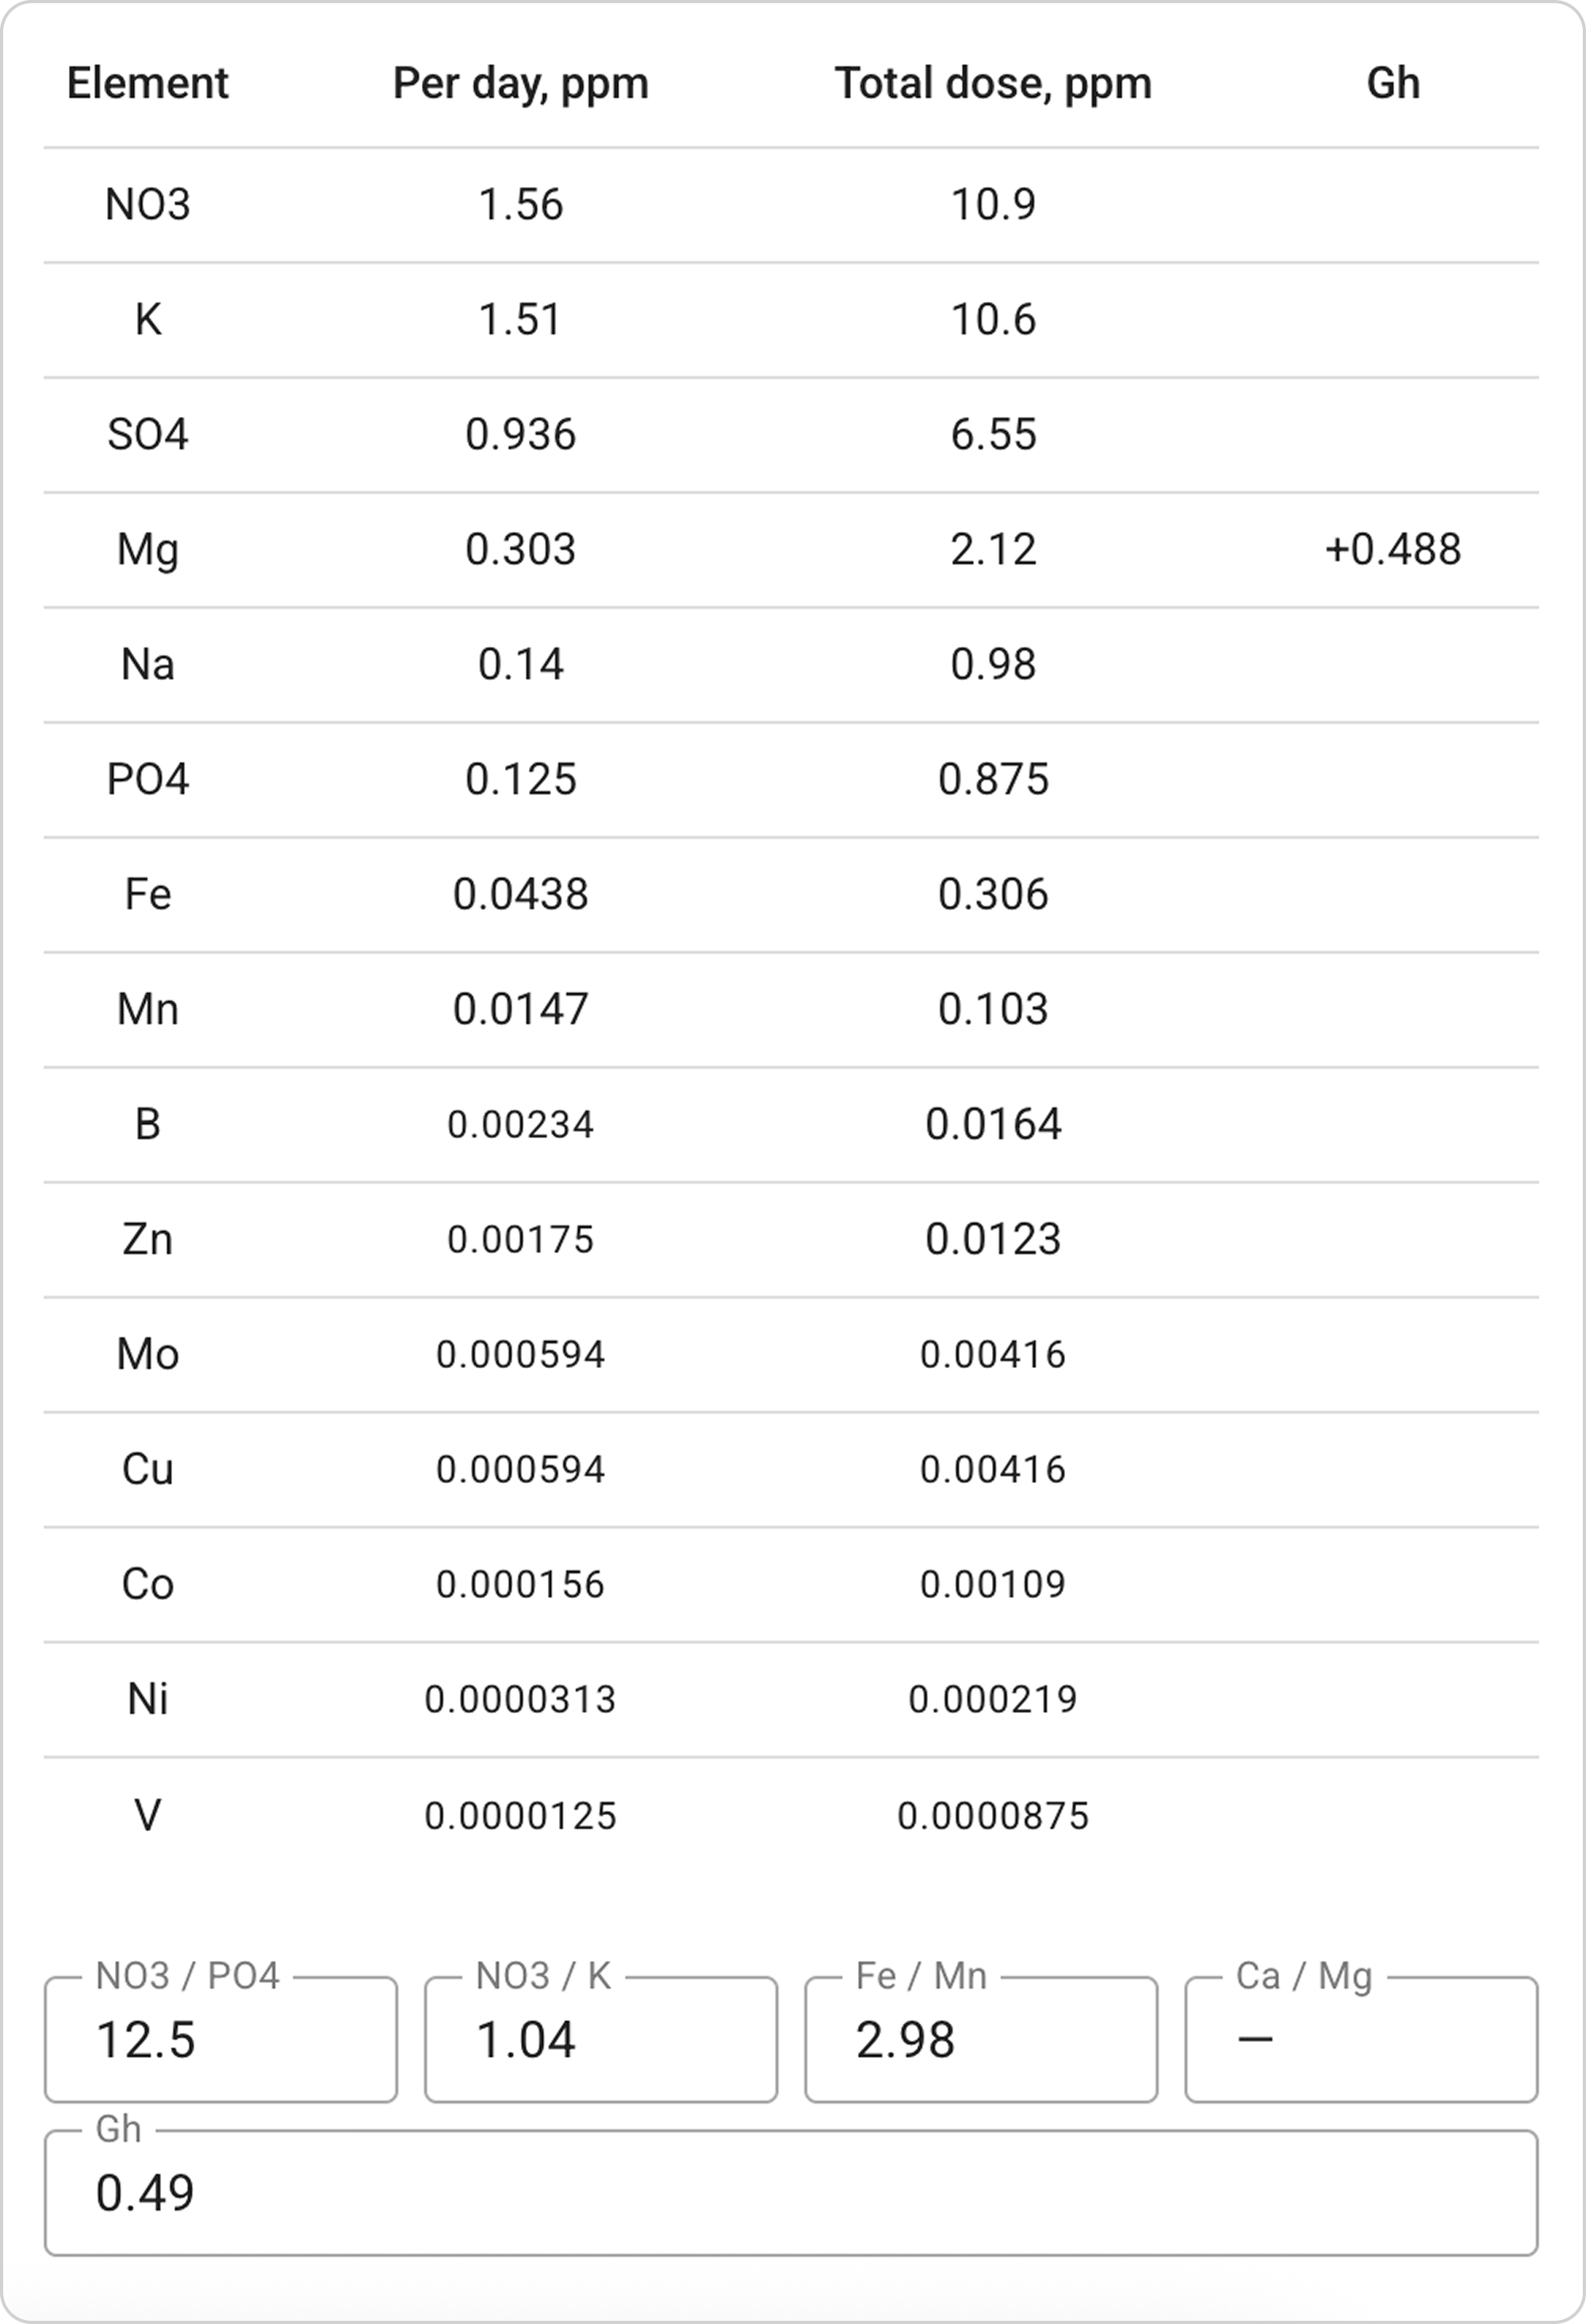1586x2324 pixels.
Task: Select the NO3 row element label
Action: (x=147, y=205)
